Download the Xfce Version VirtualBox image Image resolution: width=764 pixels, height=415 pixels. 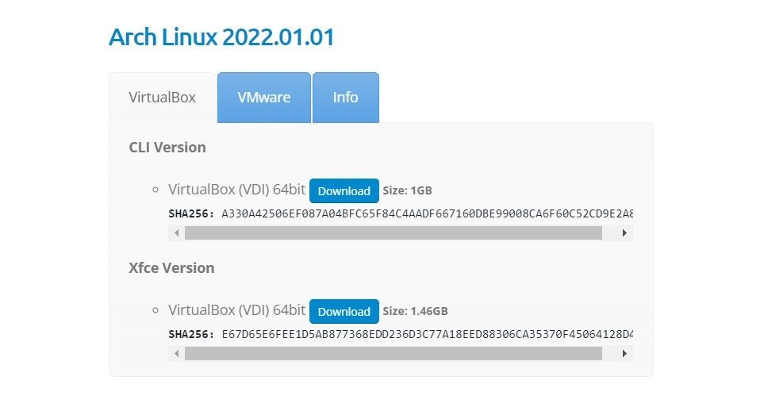pos(344,311)
